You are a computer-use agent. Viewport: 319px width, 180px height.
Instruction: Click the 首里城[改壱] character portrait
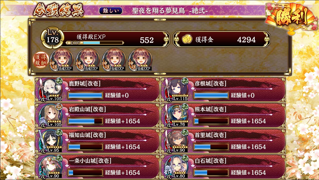pos(176,141)
